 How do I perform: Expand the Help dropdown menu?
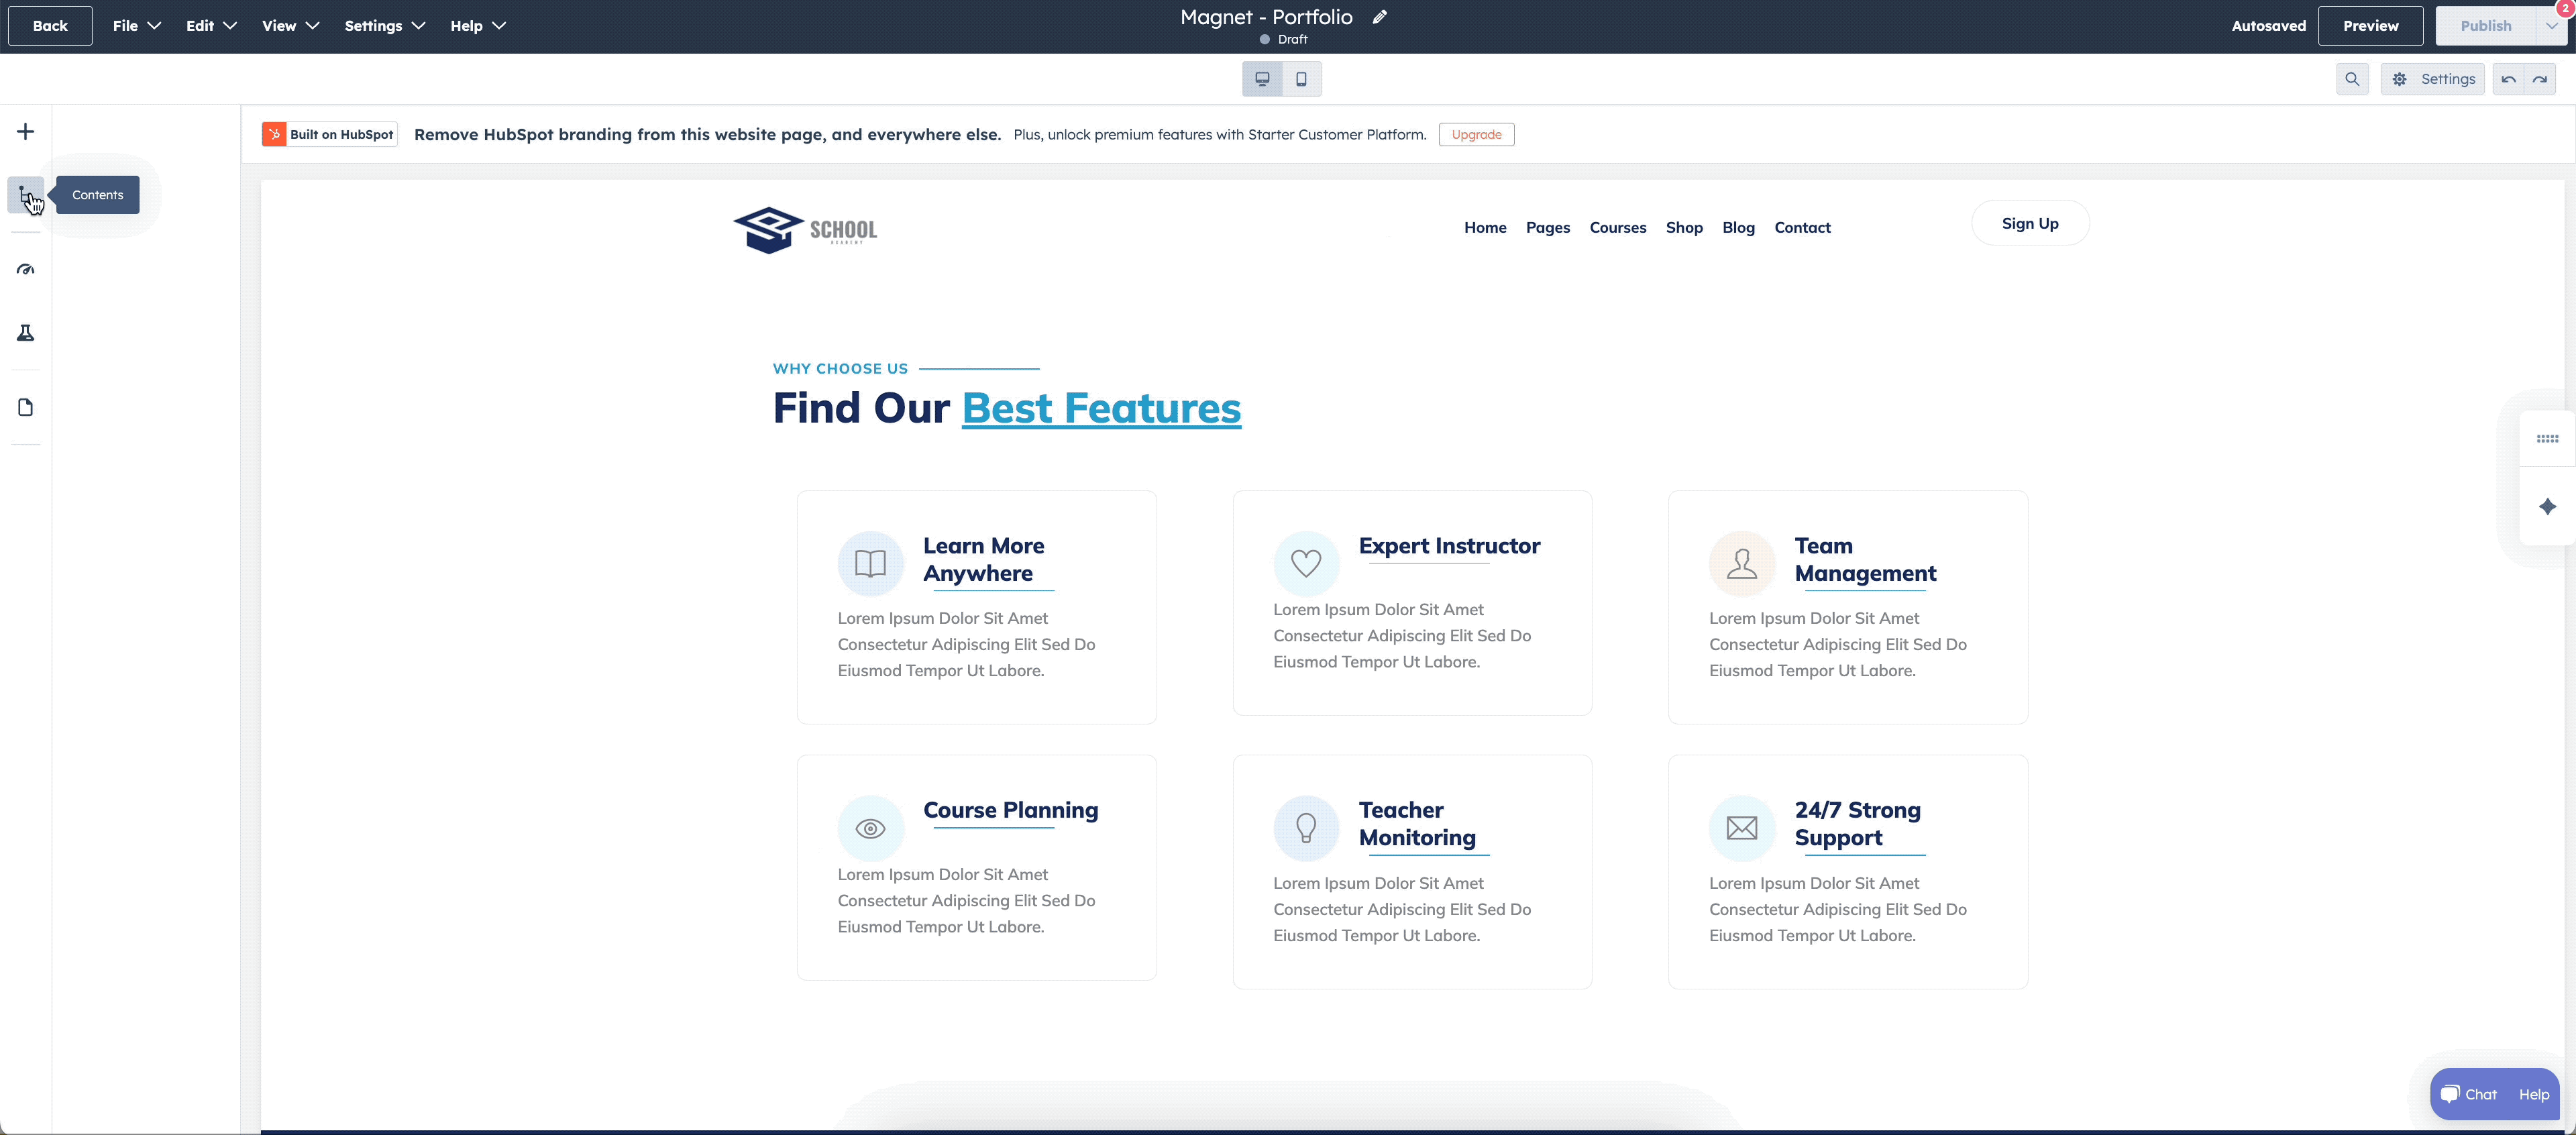(477, 26)
